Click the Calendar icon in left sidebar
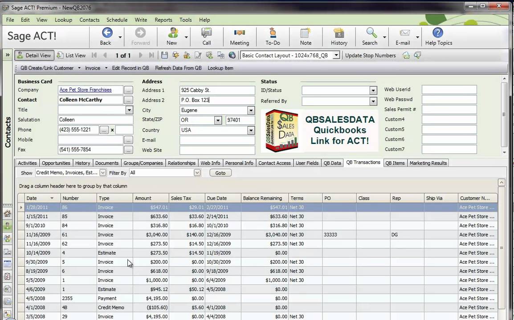The height and width of the screenshot is (320, 514). click(x=7, y=264)
